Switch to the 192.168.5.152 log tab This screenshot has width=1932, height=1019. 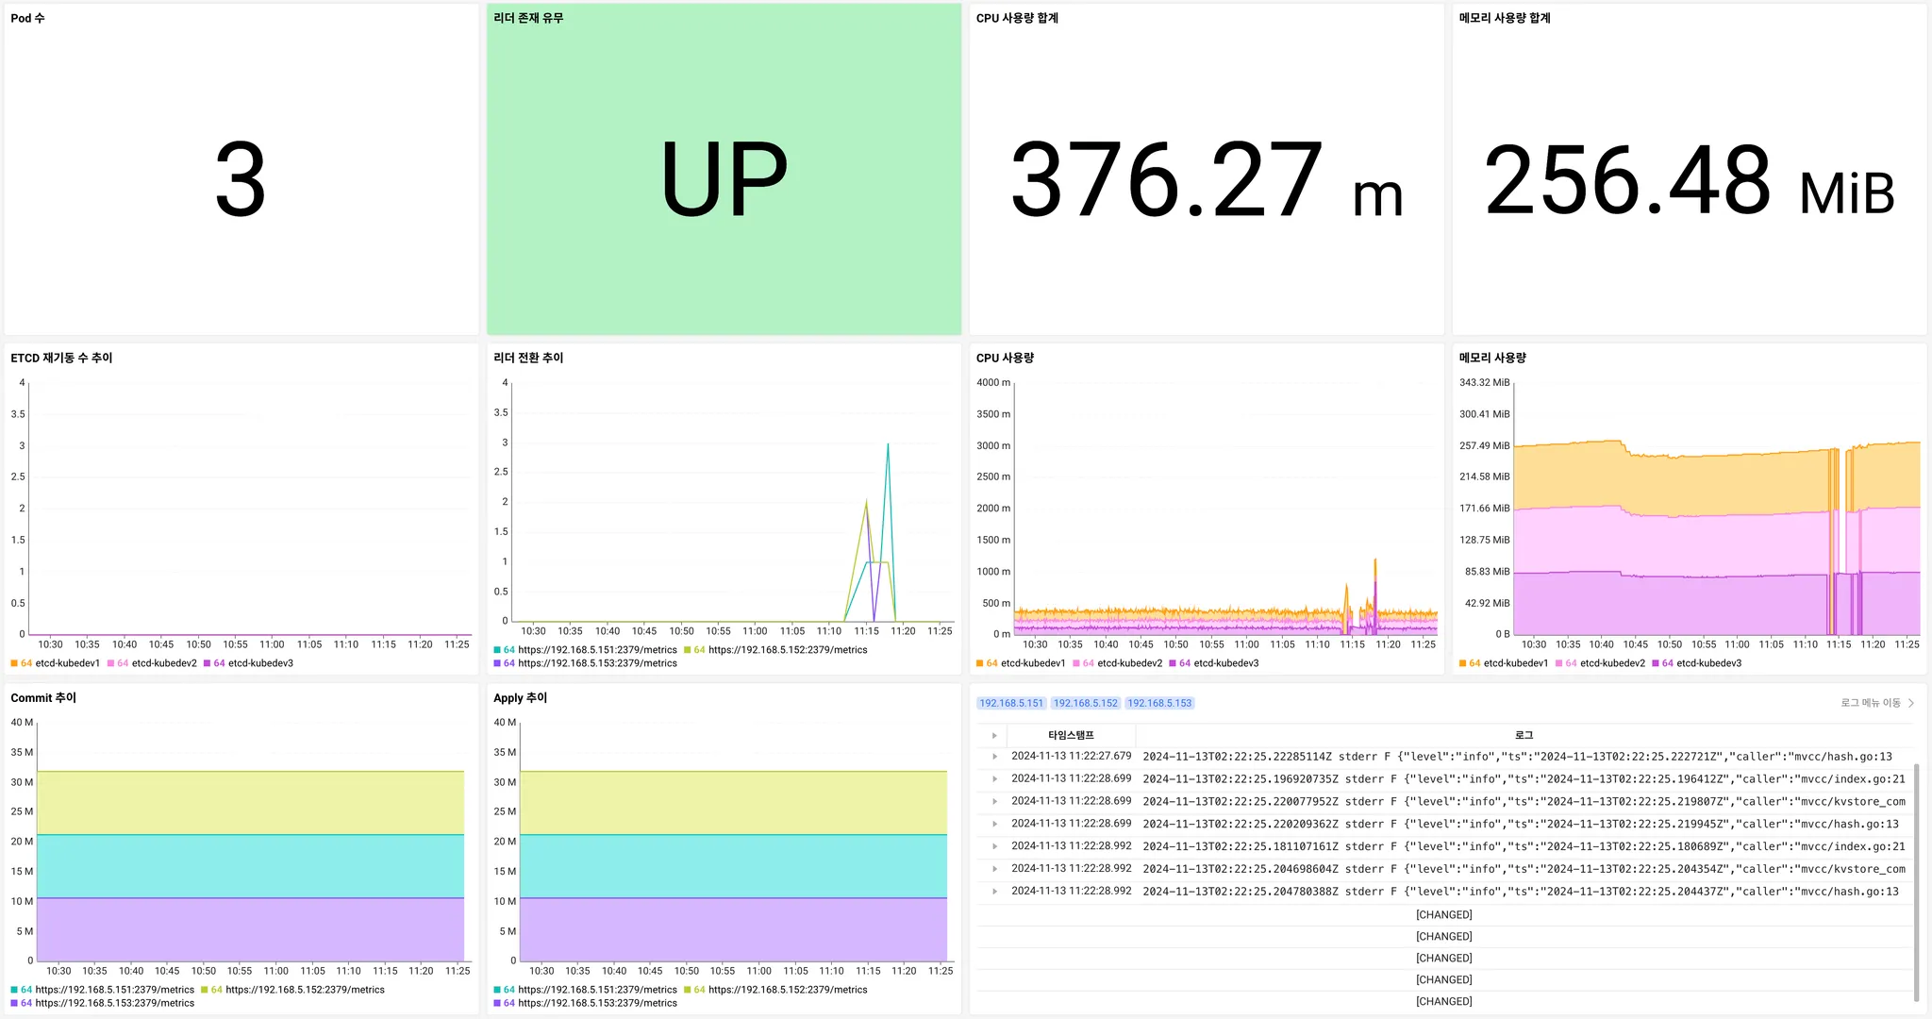click(1085, 703)
